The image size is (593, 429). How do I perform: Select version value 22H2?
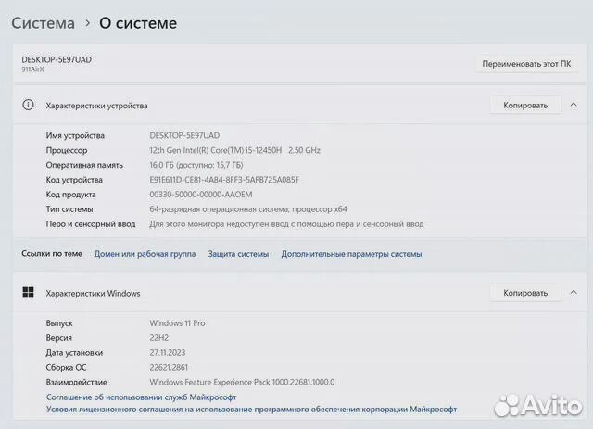(x=159, y=338)
